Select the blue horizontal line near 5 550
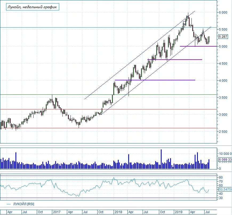This screenshot has width=232, height=215. (108, 27)
